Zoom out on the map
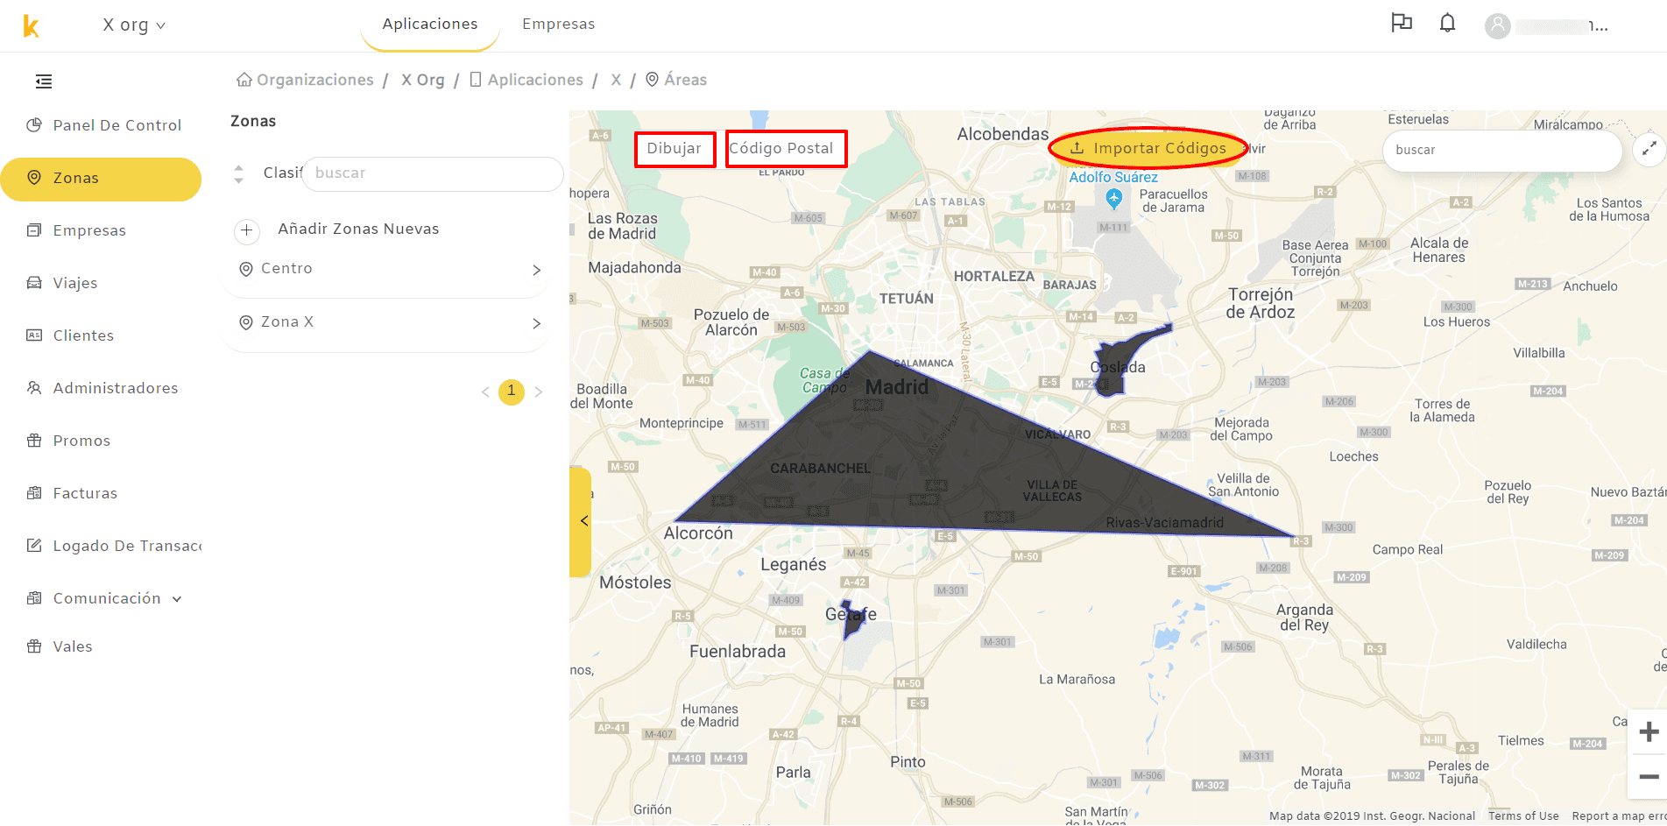The height and width of the screenshot is (826, 1667). 1649,777
